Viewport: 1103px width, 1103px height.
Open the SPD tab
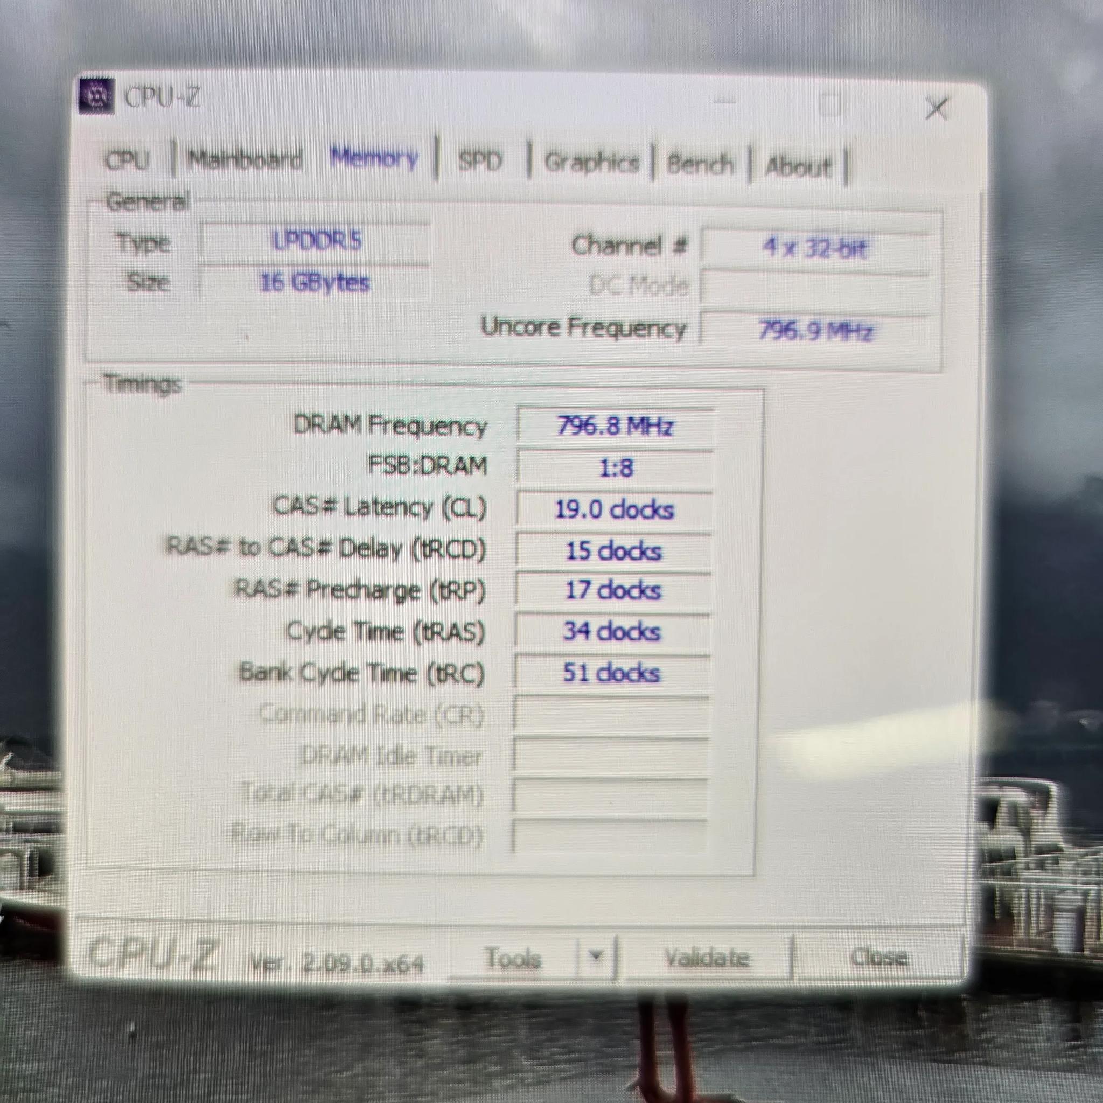481,162
